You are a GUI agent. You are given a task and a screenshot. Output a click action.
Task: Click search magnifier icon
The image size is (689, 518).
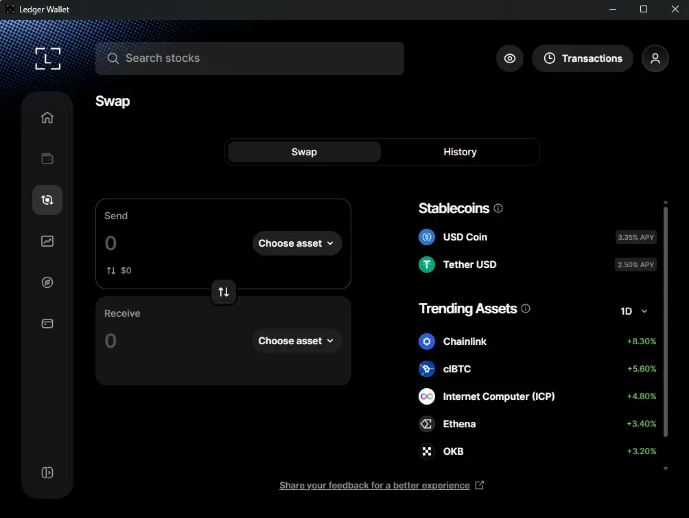[113, 58]
